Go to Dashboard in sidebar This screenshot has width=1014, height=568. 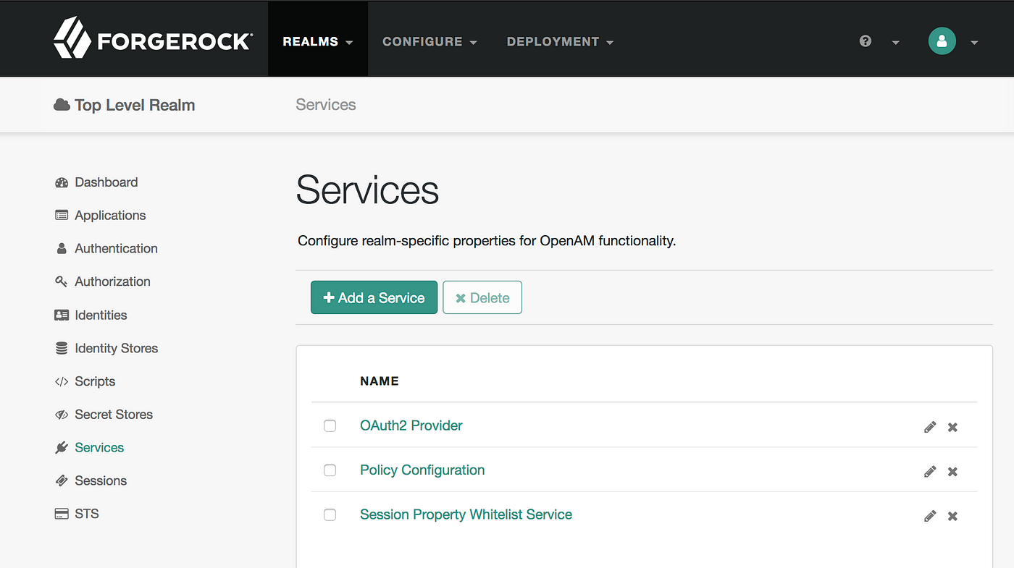click(106, 182)
